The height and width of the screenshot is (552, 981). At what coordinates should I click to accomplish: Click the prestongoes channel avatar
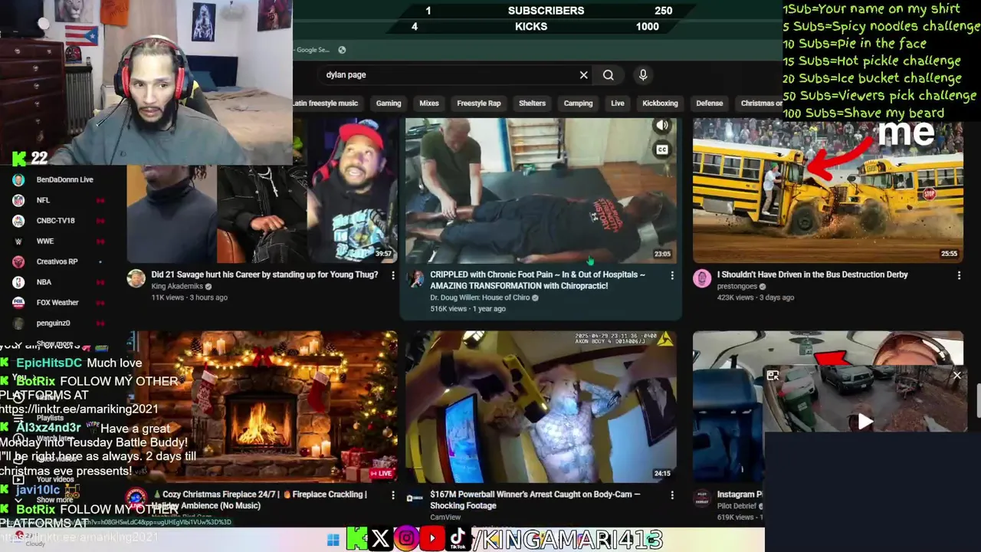coord(702,278)
